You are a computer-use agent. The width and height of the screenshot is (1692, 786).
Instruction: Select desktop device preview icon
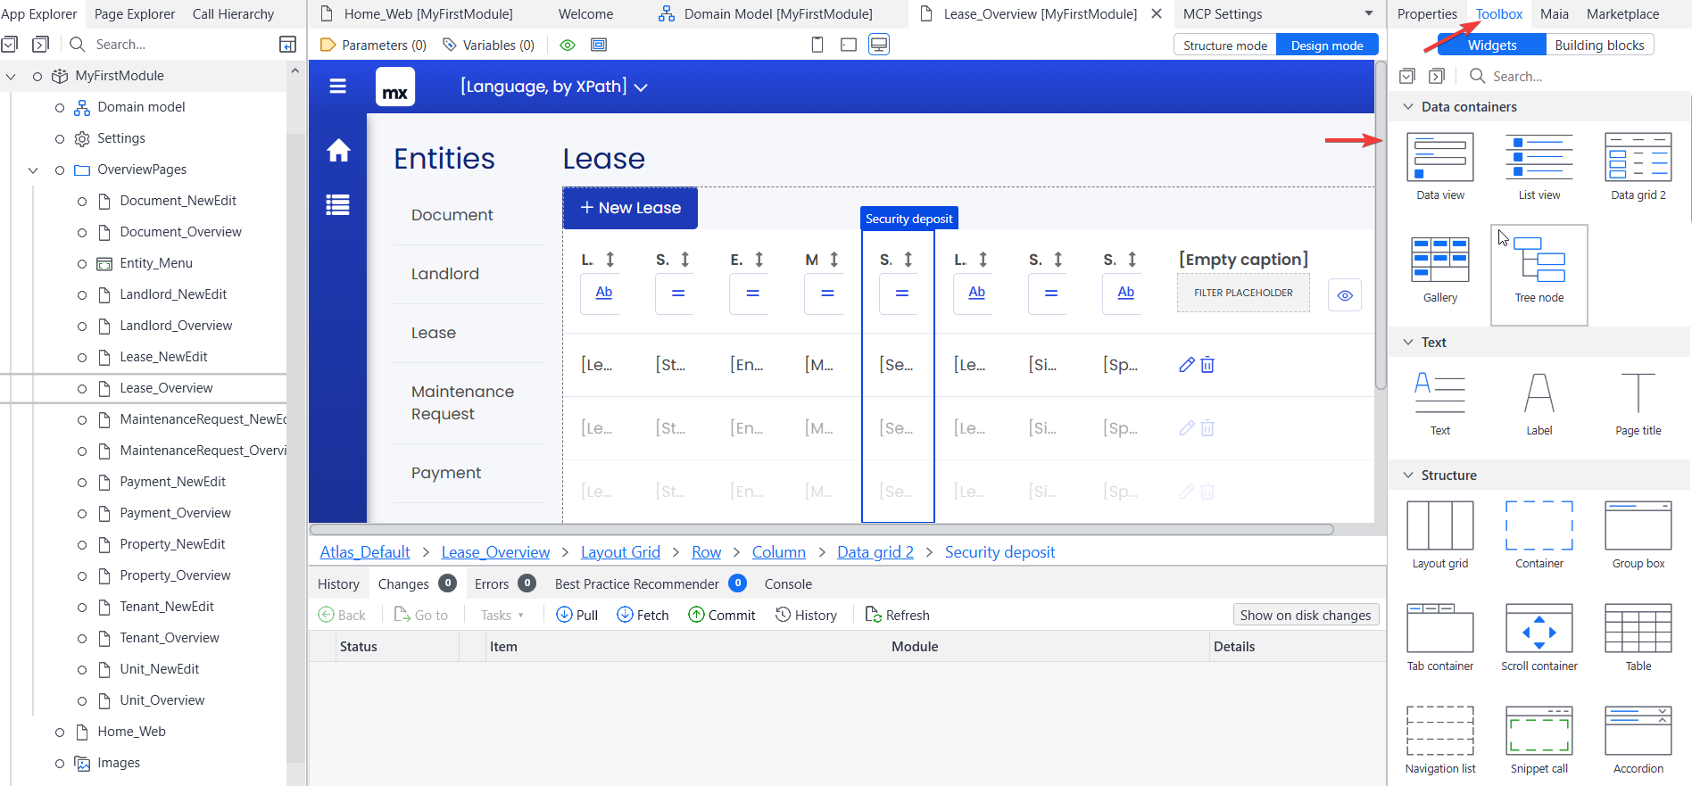pyautogui.click(x=879, y=45)
